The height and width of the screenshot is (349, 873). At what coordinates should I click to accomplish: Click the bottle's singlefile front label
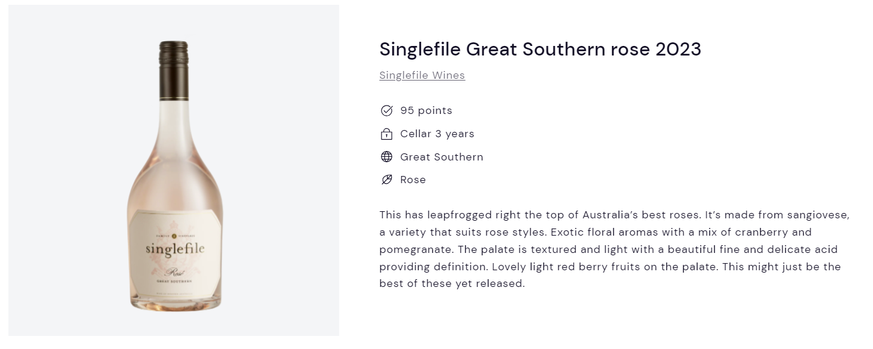[174, 250]
